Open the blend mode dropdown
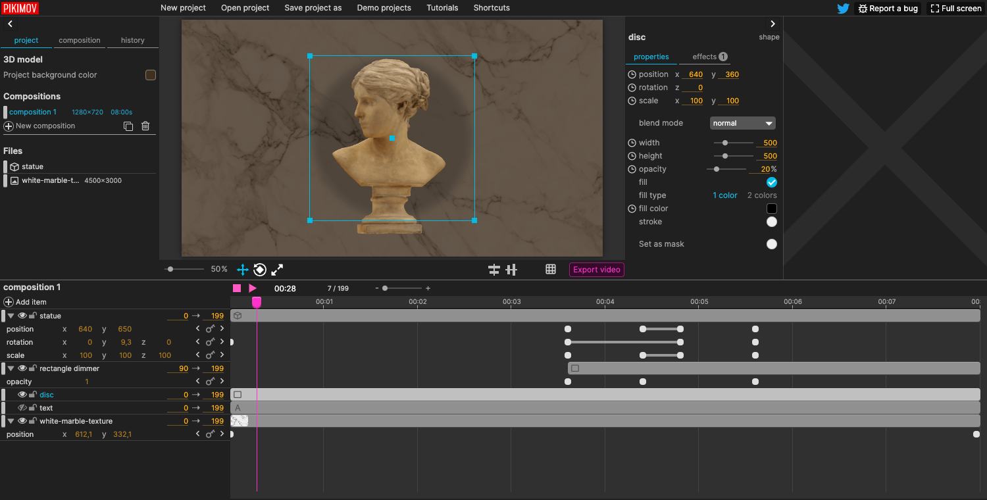This screenshot has height=500, width=987. [742, 123]
